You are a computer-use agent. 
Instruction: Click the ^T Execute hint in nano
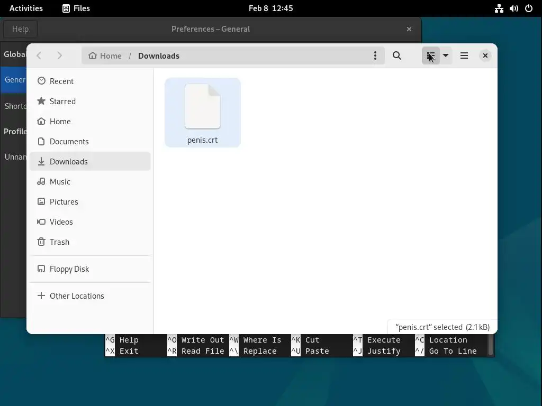(377, 340)
